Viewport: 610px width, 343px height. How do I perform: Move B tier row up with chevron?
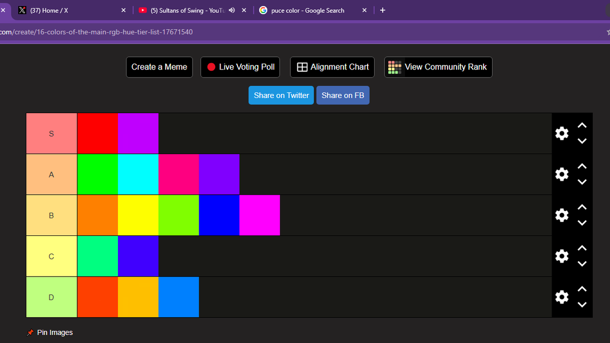click(583, 207)
